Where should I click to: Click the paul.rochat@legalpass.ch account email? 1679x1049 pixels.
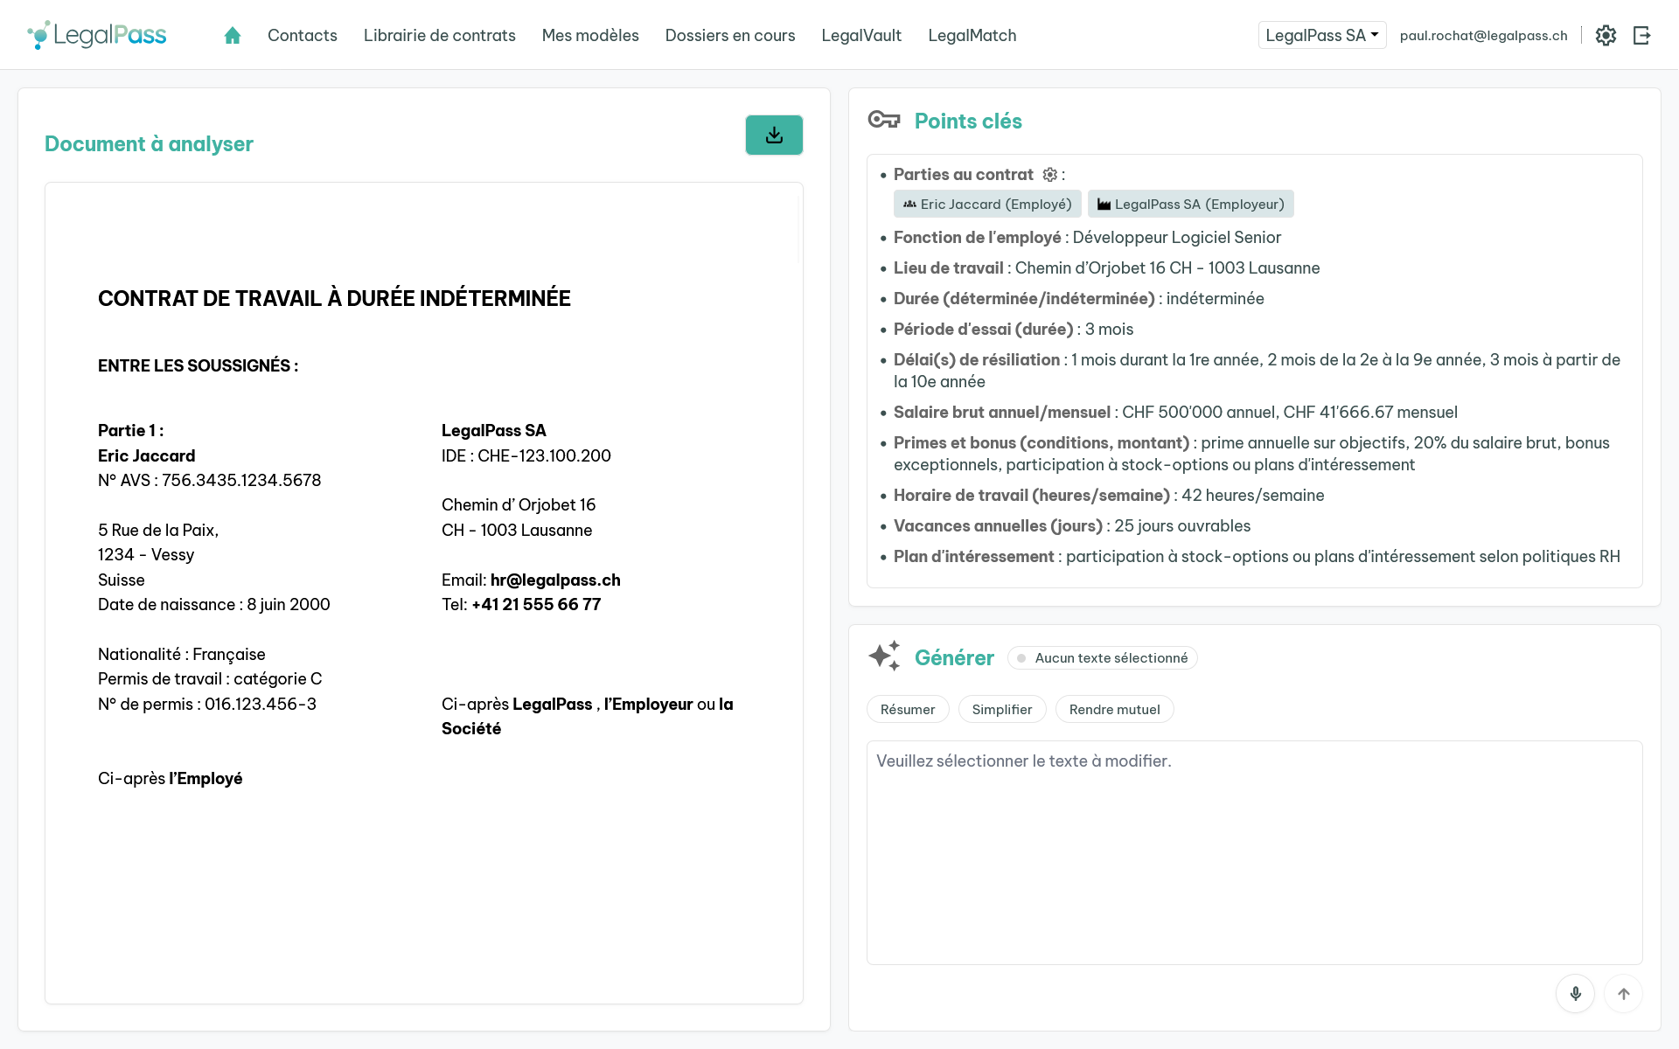[1484, 35]
